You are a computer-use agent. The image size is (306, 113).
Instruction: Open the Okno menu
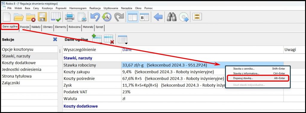pyautogui.click(x=138, y=8)
